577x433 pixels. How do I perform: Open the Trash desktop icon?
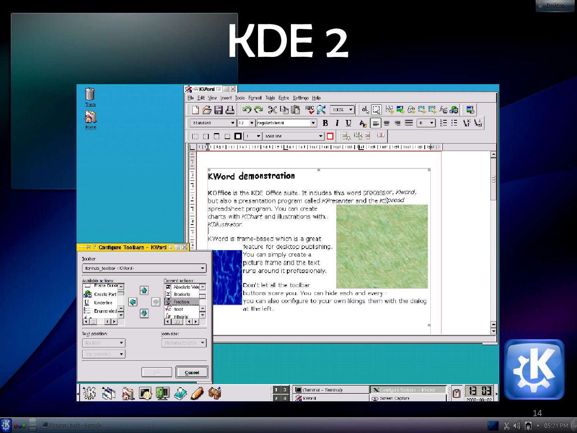[90, 97]
